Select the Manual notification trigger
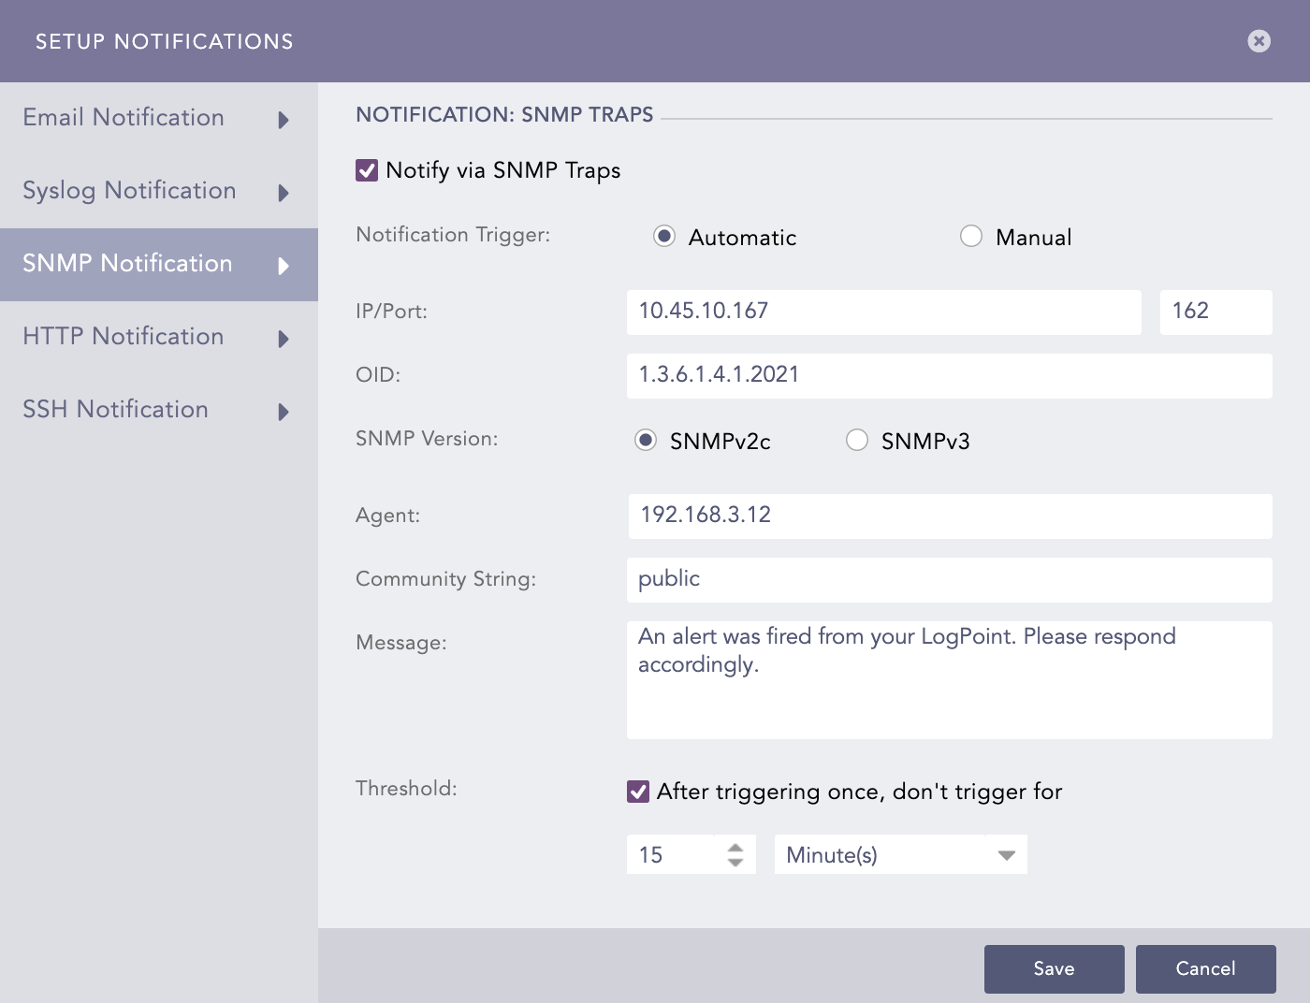The image size is (1310, 1003). (x=971, y=237)
